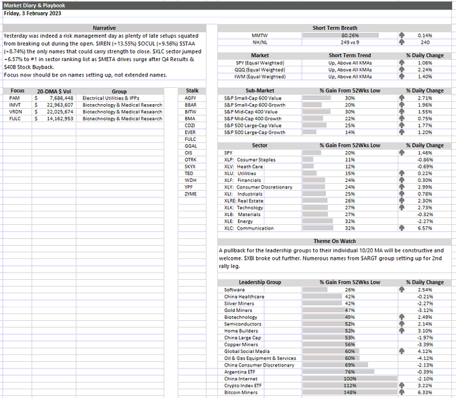Click the up arrow next to SPY (Equal Weighted) 1.06%
Image resolution: width=456 pixels, height=398 pixels.
click(x=402, y=62)
